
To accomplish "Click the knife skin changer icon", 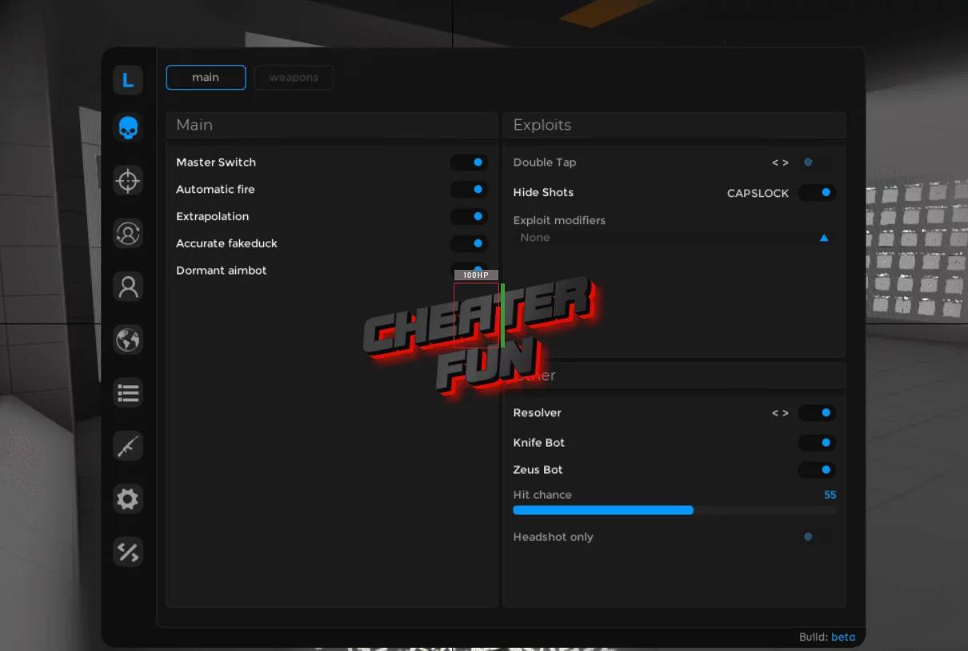I will click(127, 446).
